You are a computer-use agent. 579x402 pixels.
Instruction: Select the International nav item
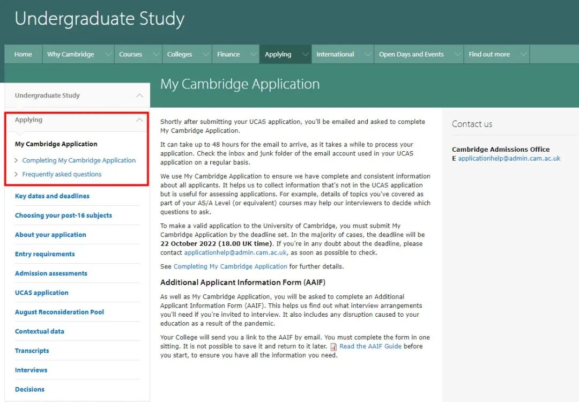pyautogui.click(x=335, y=54)
